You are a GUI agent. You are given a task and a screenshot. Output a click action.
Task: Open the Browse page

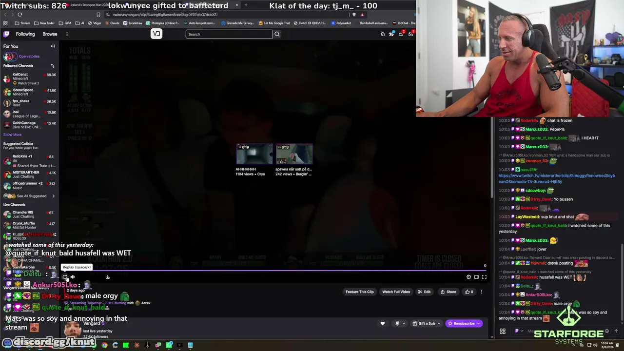(x=50, y=34)
